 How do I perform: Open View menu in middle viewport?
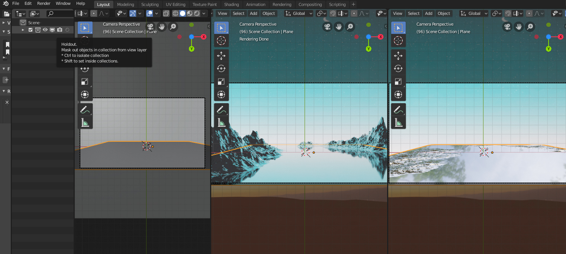click(222, 13)
